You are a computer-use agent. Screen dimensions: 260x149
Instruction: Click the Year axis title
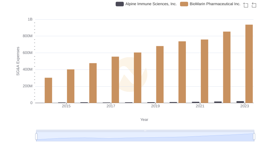click(144, 120)
